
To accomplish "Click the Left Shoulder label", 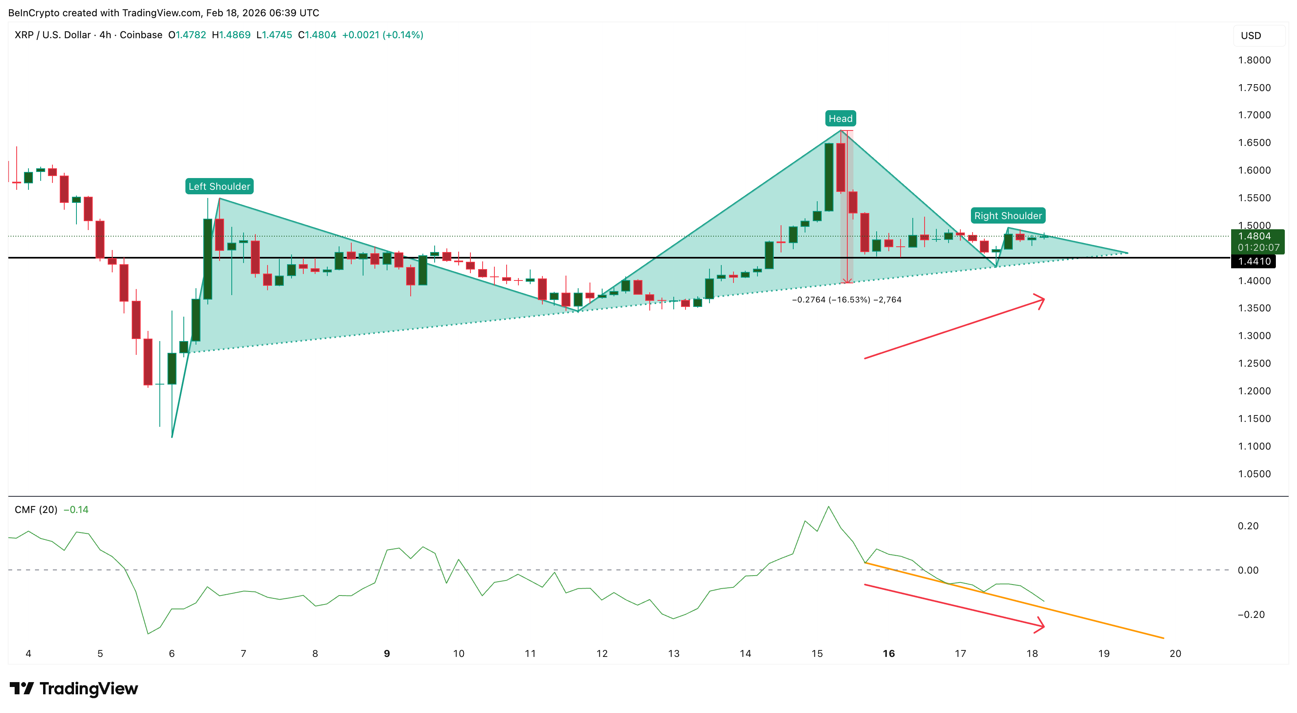I will 219,186.
